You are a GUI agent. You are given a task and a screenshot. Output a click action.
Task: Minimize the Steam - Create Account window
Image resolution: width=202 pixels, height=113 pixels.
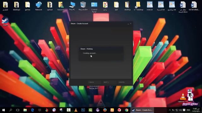[x=128, y=24]
